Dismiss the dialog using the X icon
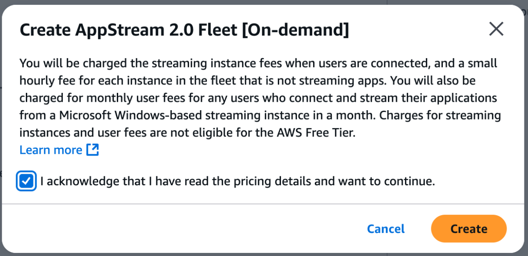This screenshot has width=528, height=256. (x=496, y=29)
